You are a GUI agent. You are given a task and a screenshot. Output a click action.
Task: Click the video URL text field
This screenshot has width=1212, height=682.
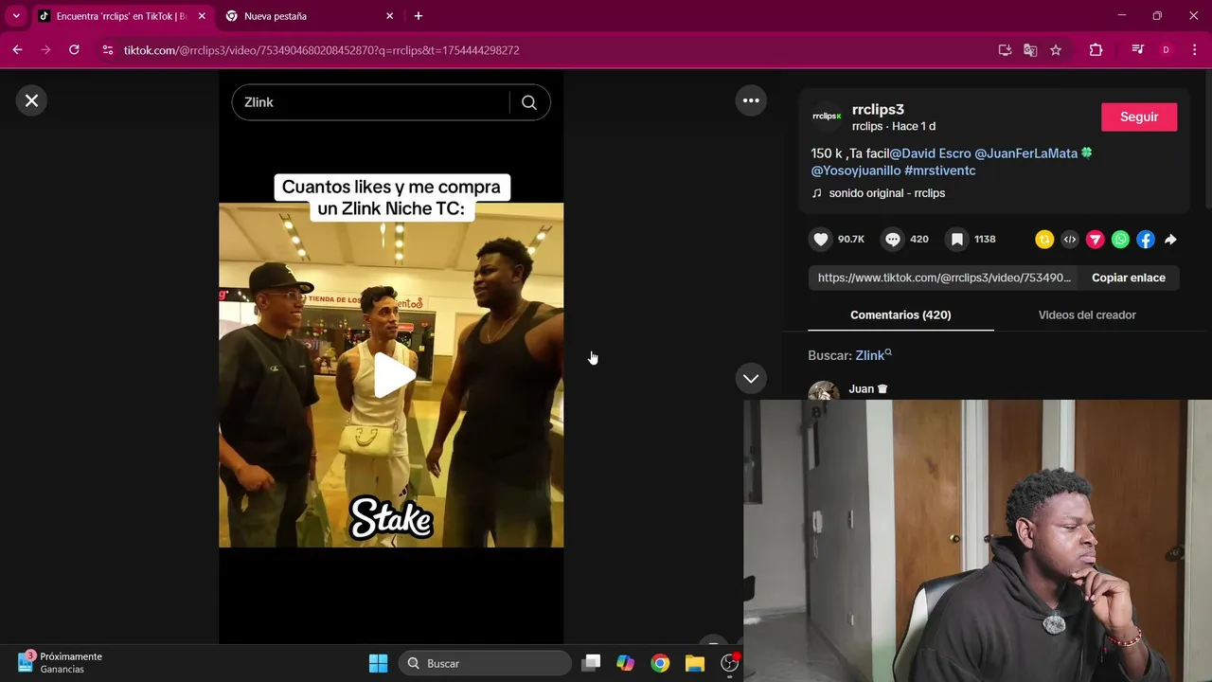tap(943, 278)
